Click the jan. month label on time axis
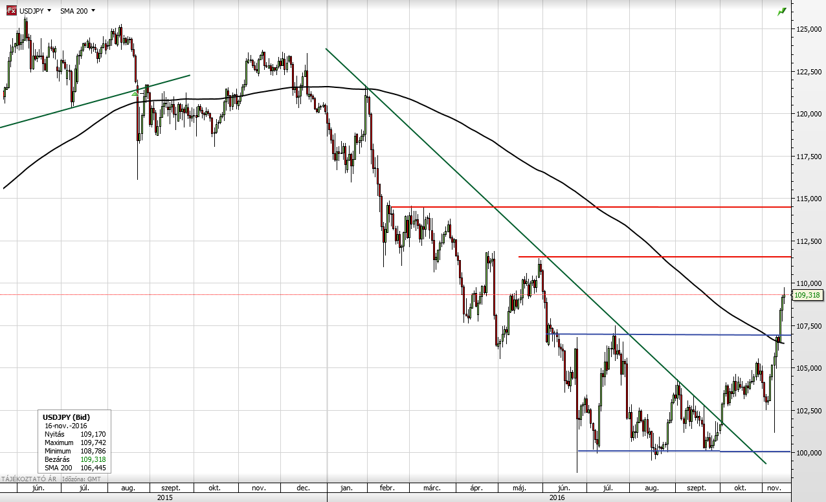Screen dimensions: 826x502 coord(346,488)
